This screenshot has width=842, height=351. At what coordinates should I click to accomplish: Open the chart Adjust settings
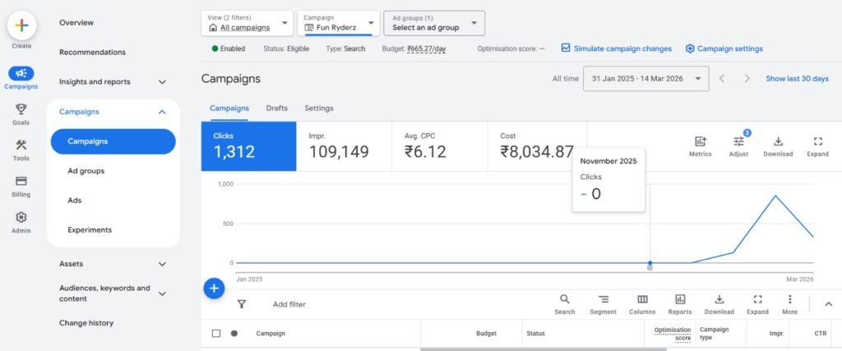point(739,146)
